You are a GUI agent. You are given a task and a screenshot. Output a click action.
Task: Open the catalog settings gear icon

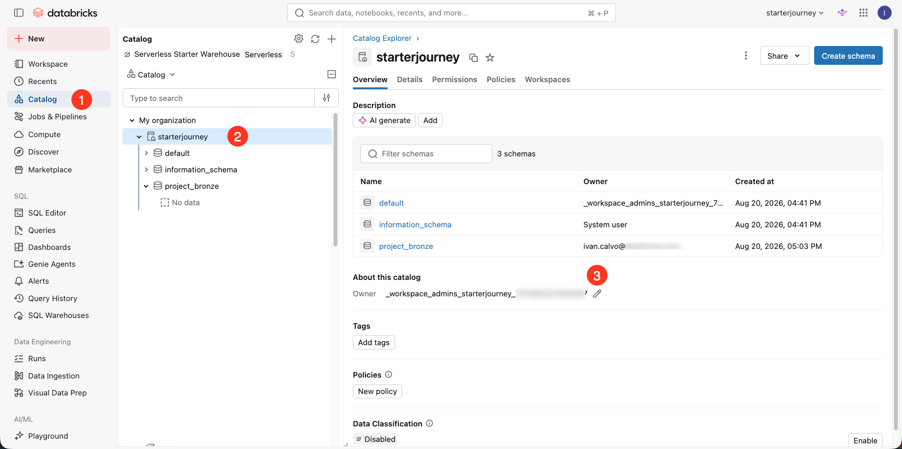(299, 39)
